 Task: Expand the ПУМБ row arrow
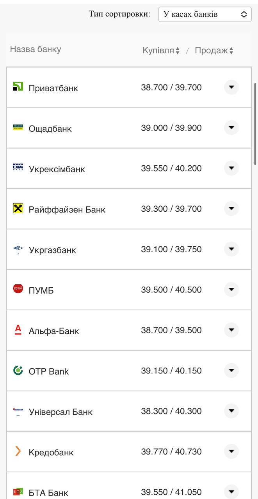[x=231, y=290]
